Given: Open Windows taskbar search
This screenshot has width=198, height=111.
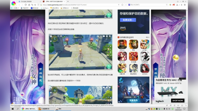Looking at the screenshot, I should pos(18,109).
